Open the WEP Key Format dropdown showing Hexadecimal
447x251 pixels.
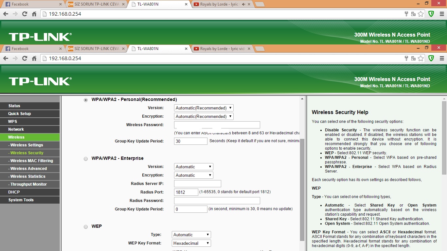(191, 243)
